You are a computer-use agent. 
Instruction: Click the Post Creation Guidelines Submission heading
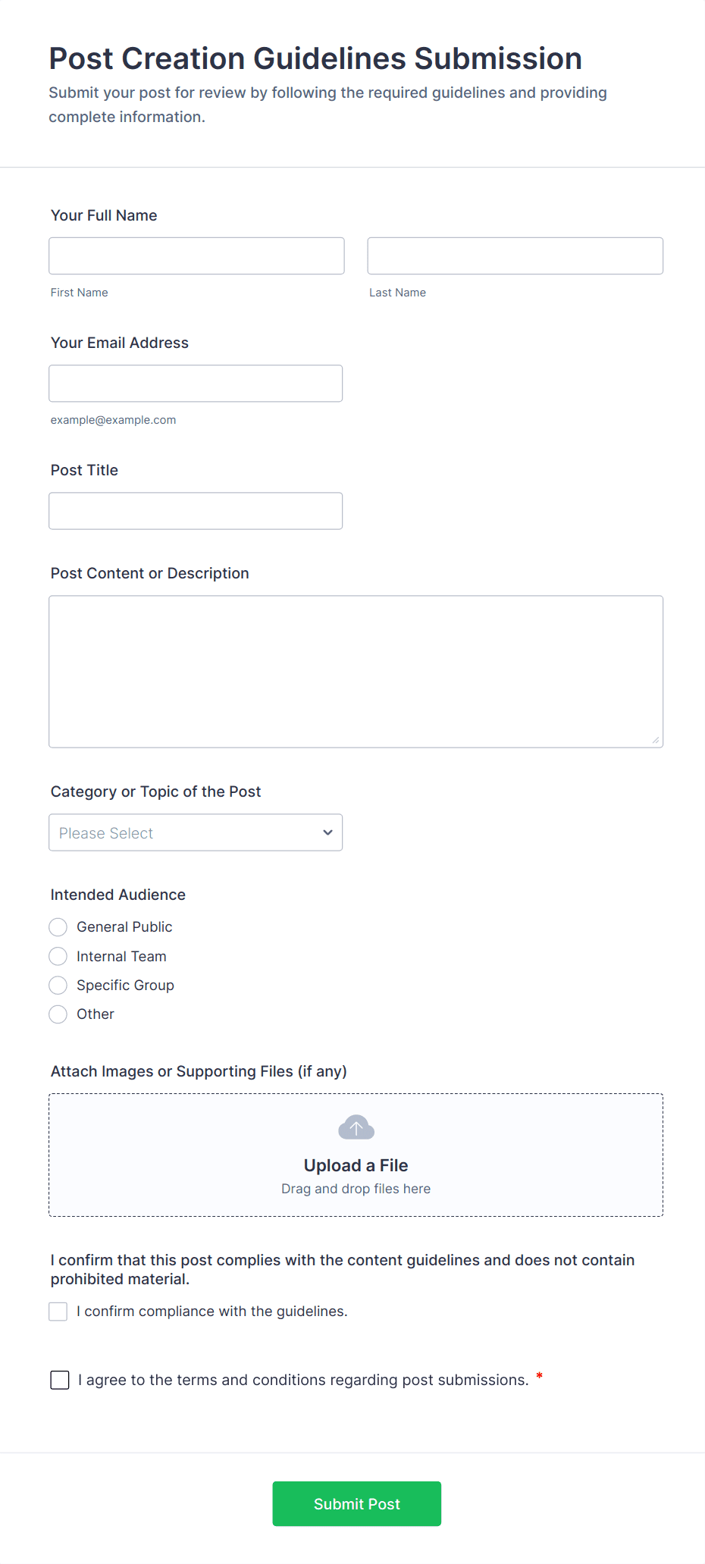(x=315, y=58)
